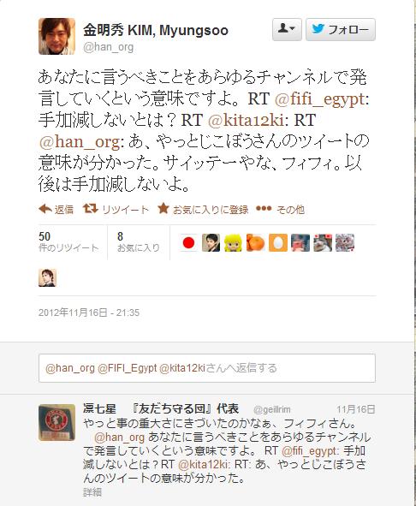Image resolution: width=416 pixels, height=506 pixels.
Task: Open the その他 three-dots menu
Action: point(264,209)
